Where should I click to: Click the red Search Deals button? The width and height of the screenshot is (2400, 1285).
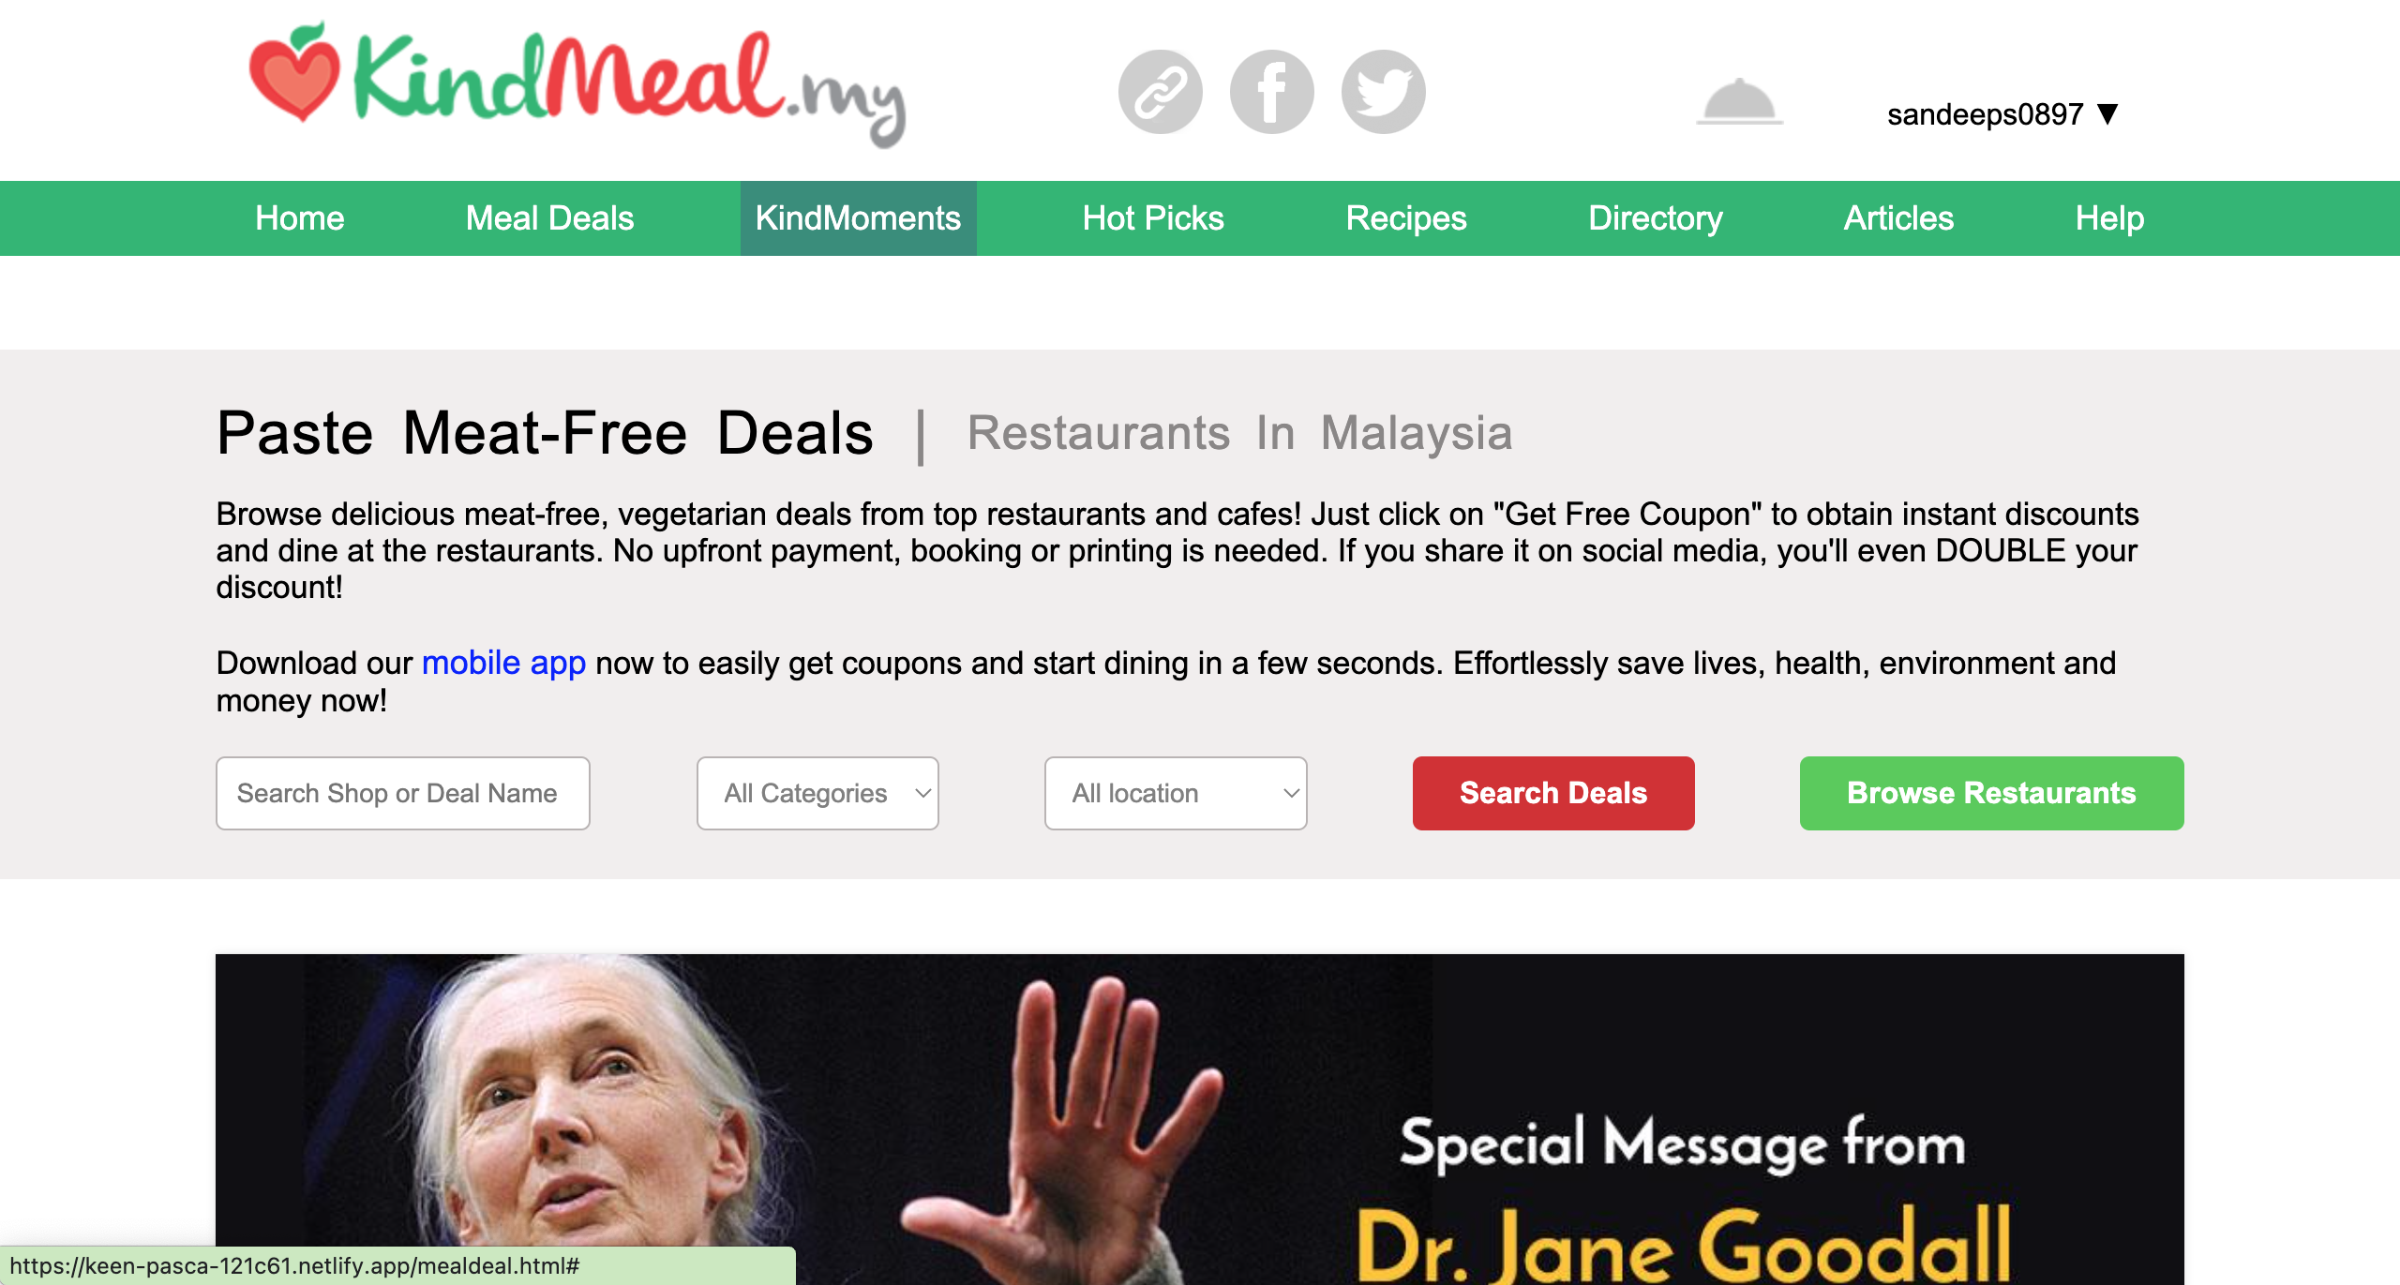[x=1553, y=793]
